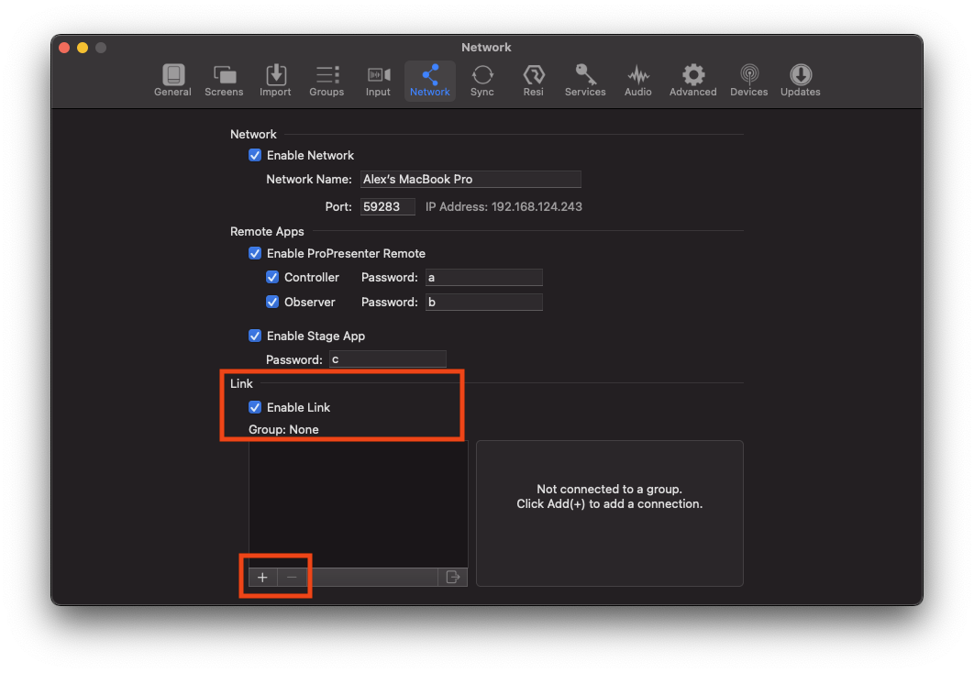Click the 'Group: None' label
This screenshot has height=673, width=974.
point(284,430)
